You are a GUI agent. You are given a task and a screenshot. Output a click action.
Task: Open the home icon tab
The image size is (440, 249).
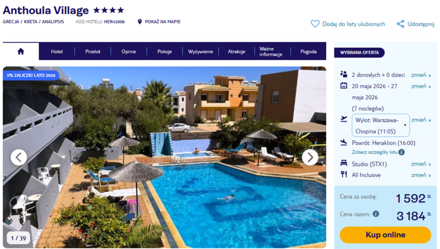pyautogui.click(x=21, y=51)
